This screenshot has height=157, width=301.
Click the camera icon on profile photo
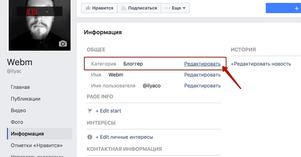point(63,44)
